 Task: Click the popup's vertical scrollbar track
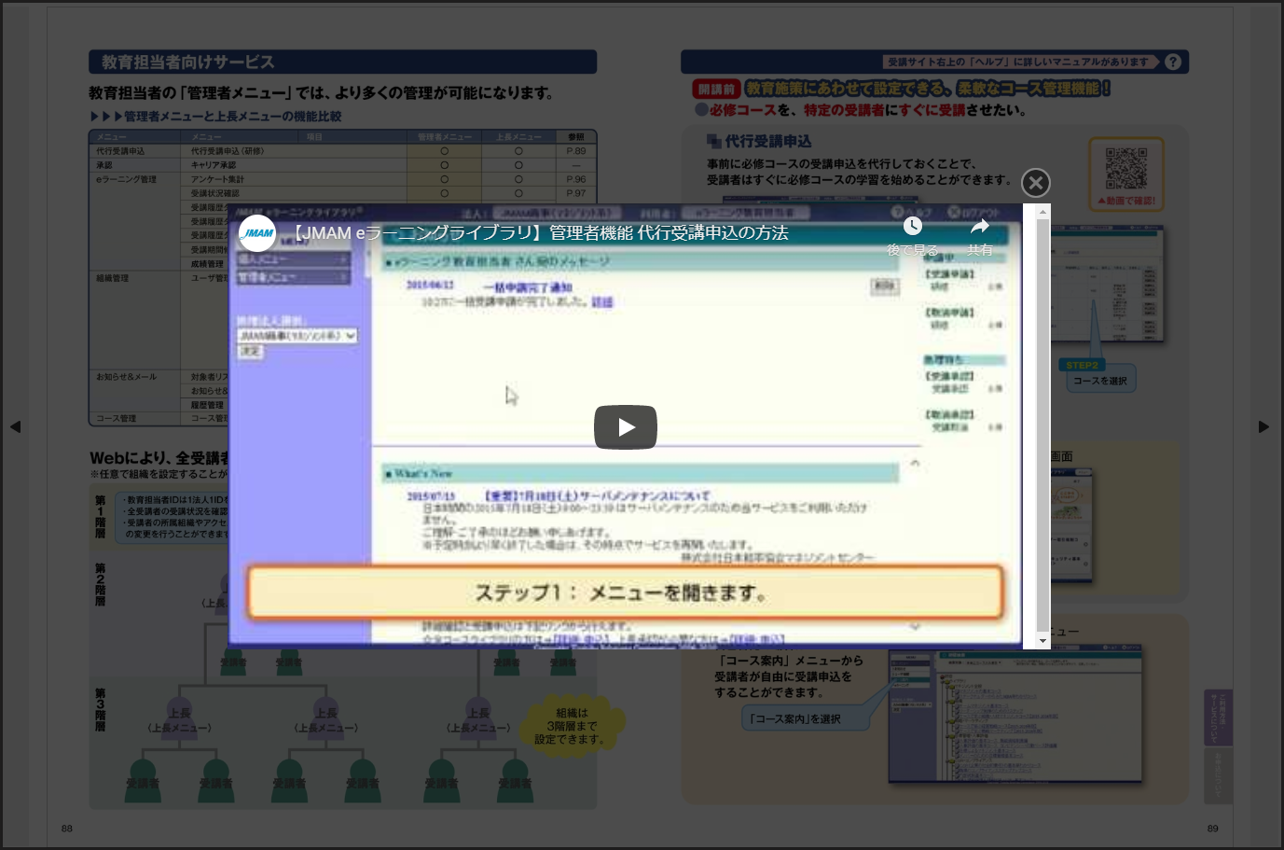click(x=1042, y=426)
